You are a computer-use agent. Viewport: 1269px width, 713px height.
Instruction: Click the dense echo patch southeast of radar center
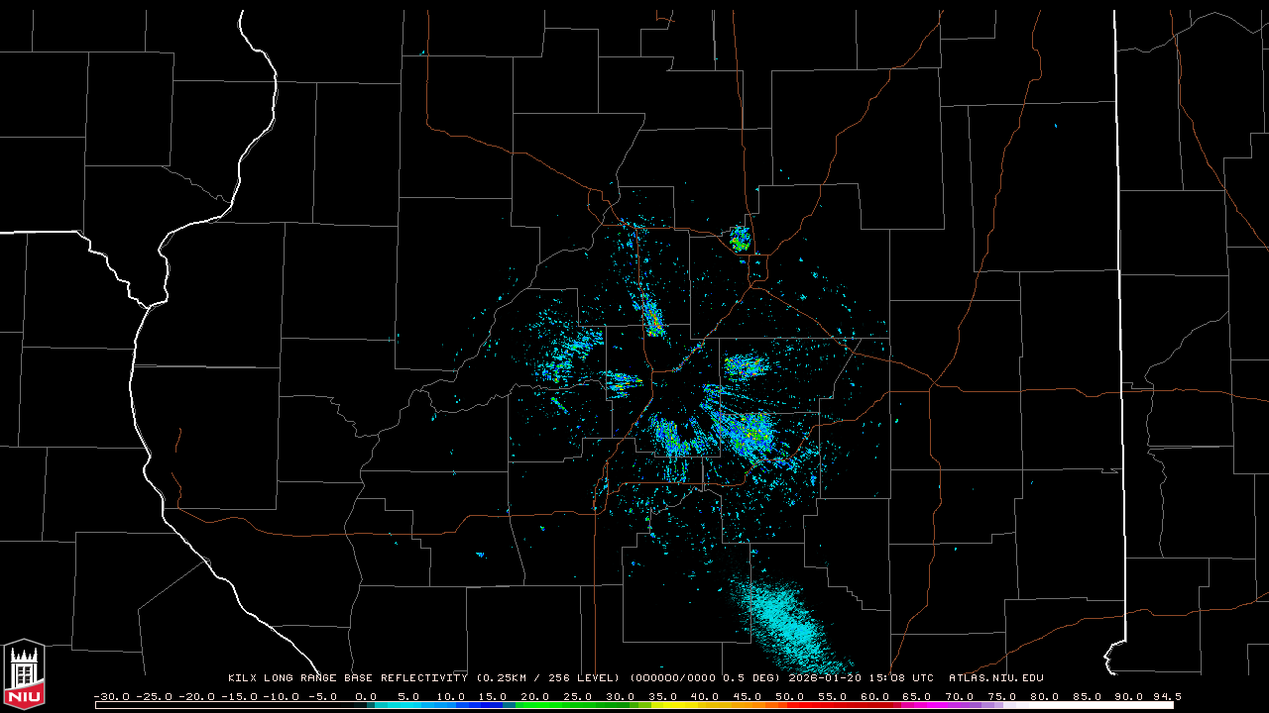coord(746,431)
